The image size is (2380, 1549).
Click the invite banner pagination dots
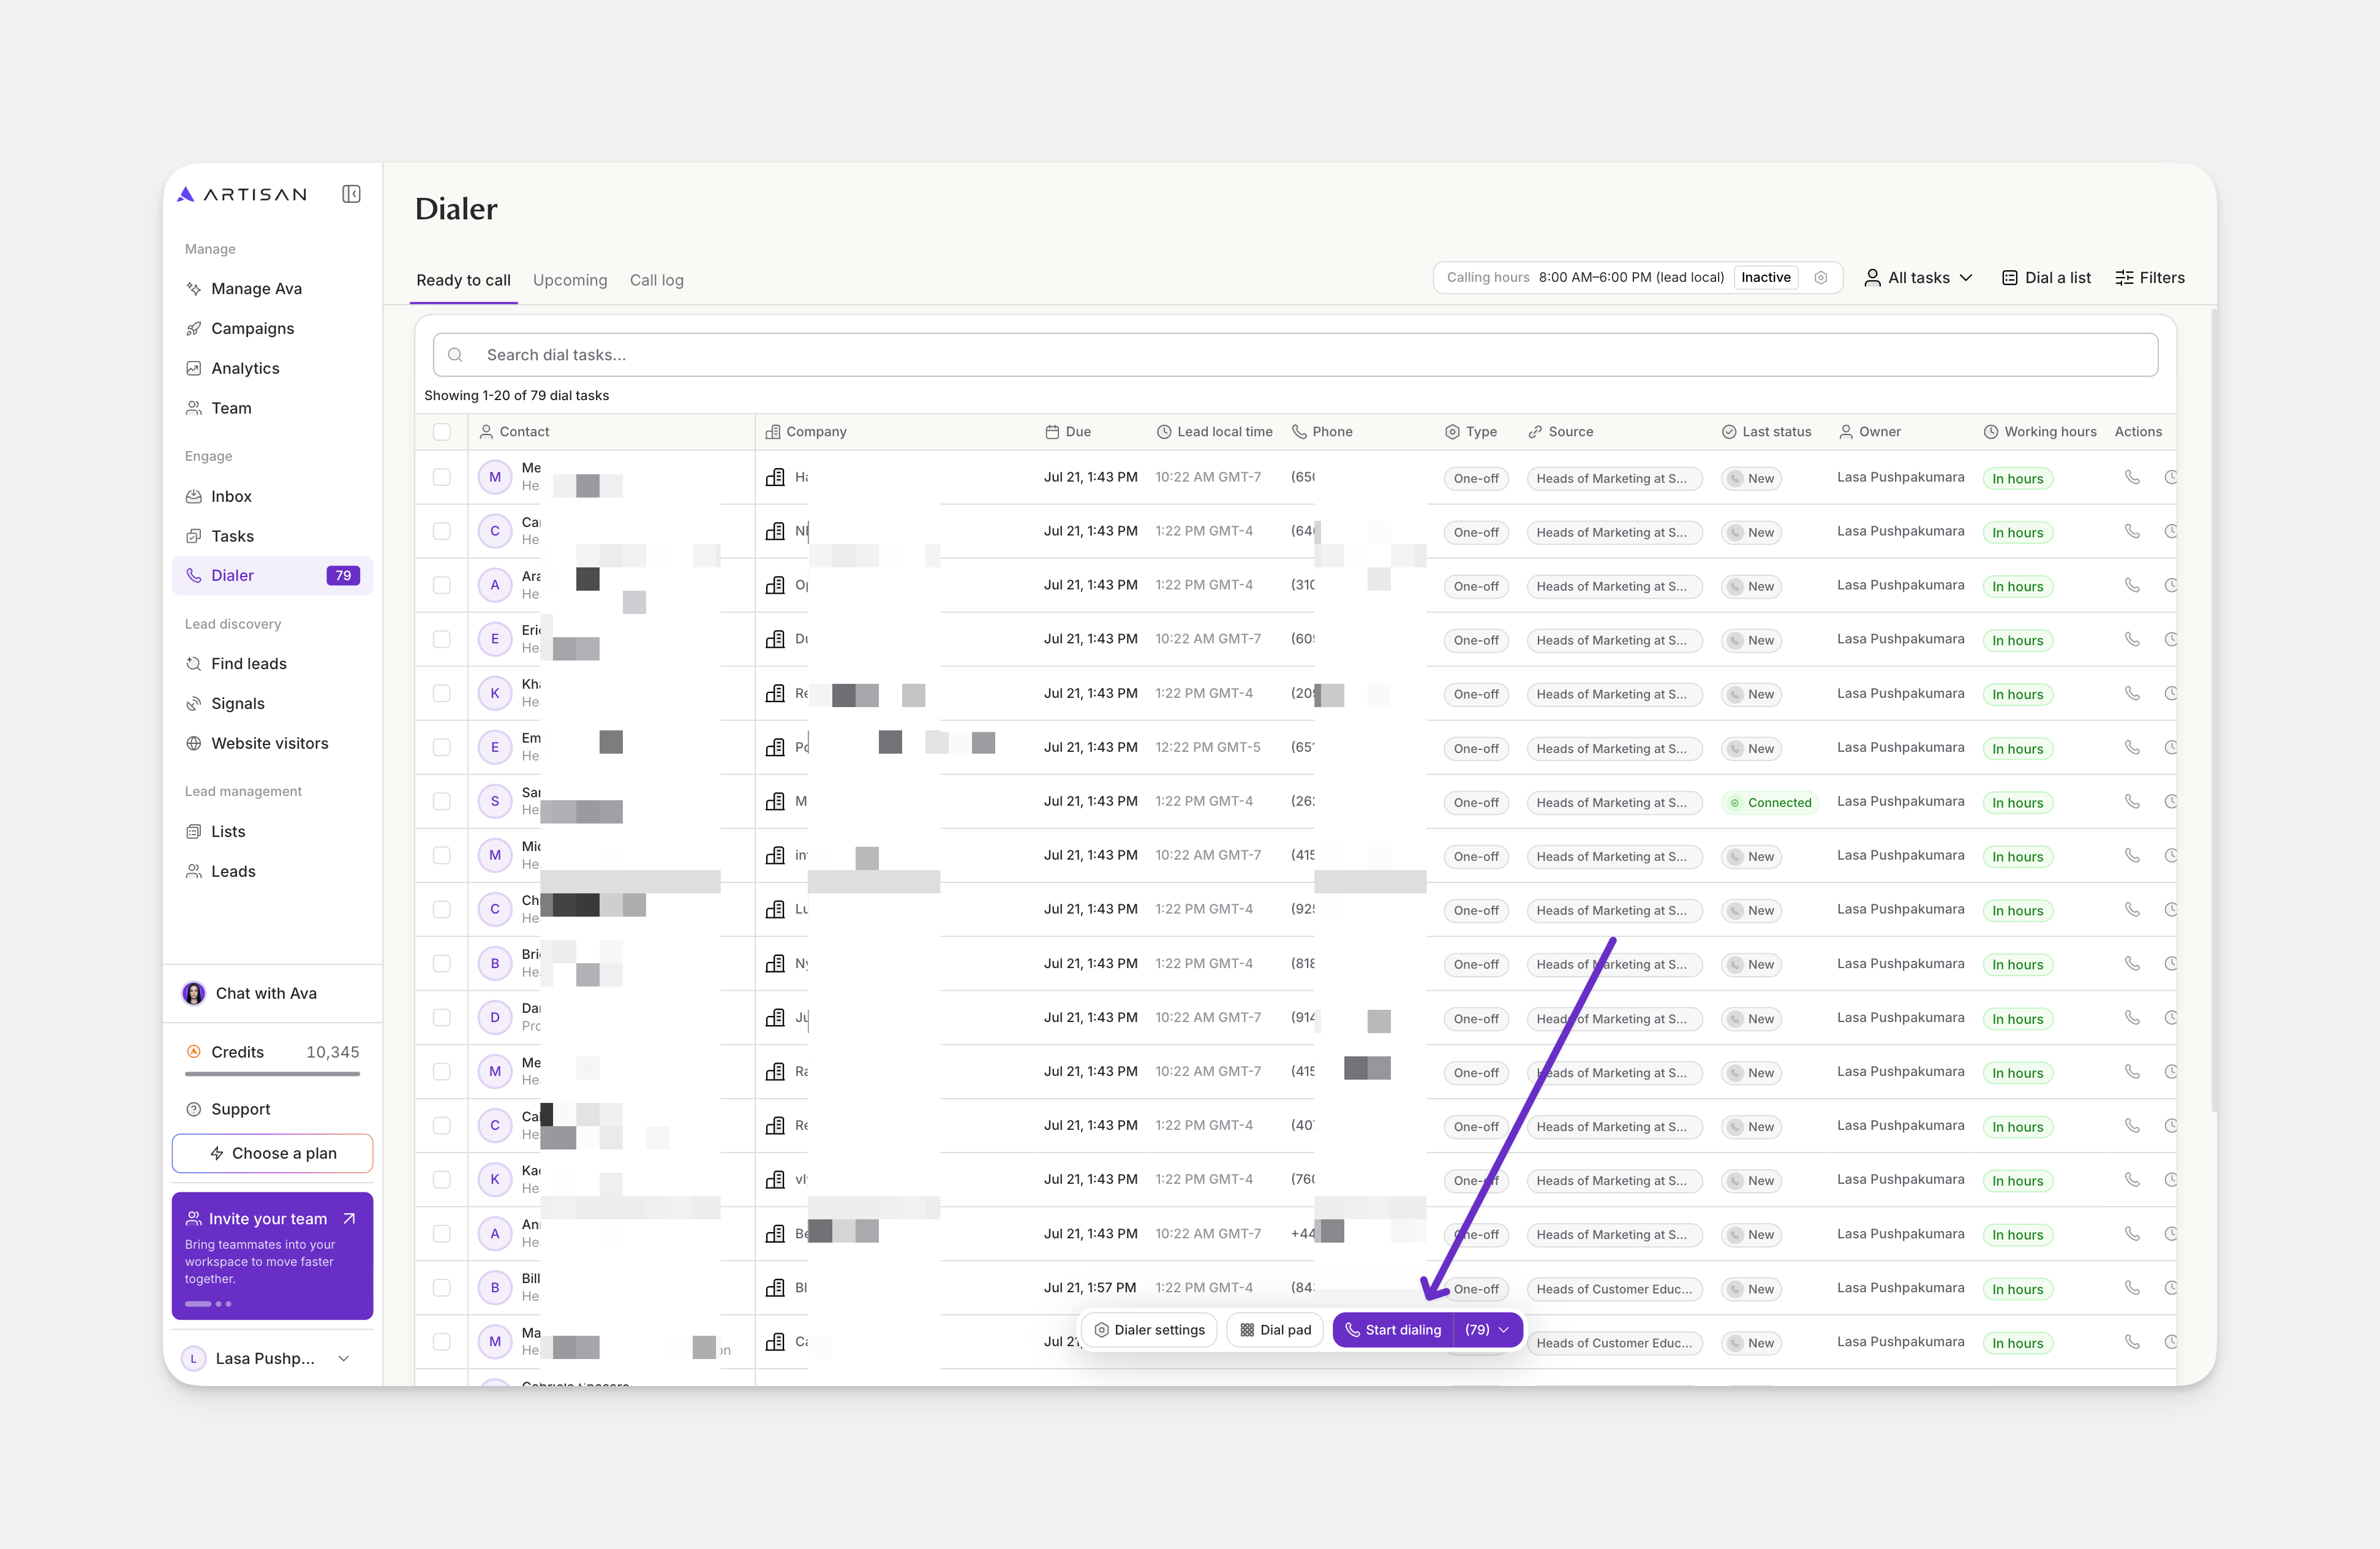[x=208, y=1304]
